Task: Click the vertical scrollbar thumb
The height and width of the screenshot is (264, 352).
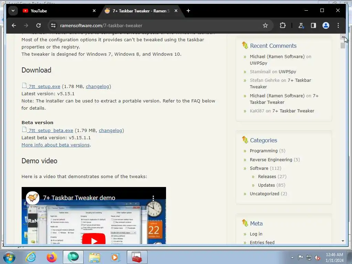Action: (x=343, y=45)
